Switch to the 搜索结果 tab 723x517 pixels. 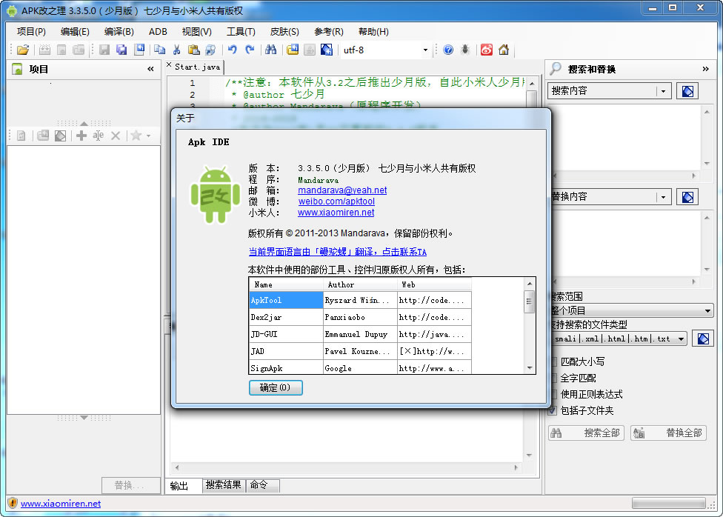coord(223,484)
